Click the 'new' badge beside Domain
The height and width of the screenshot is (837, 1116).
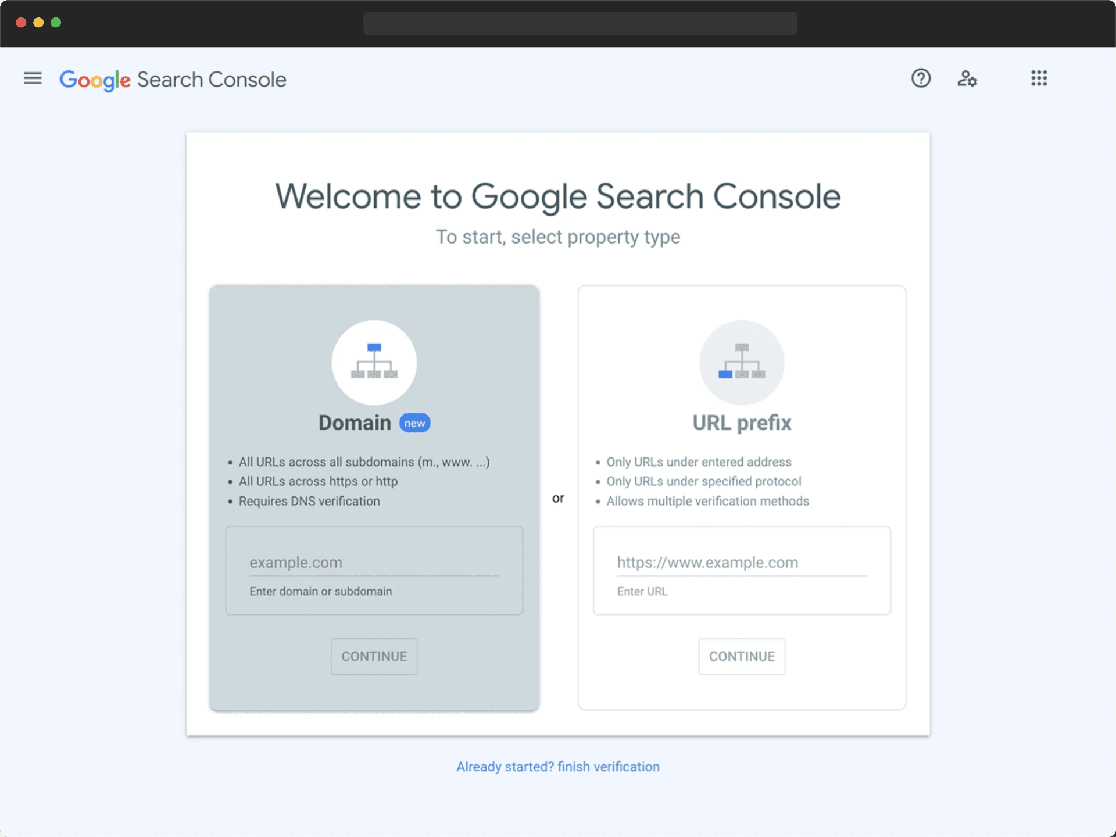click(x=414, y=423)
